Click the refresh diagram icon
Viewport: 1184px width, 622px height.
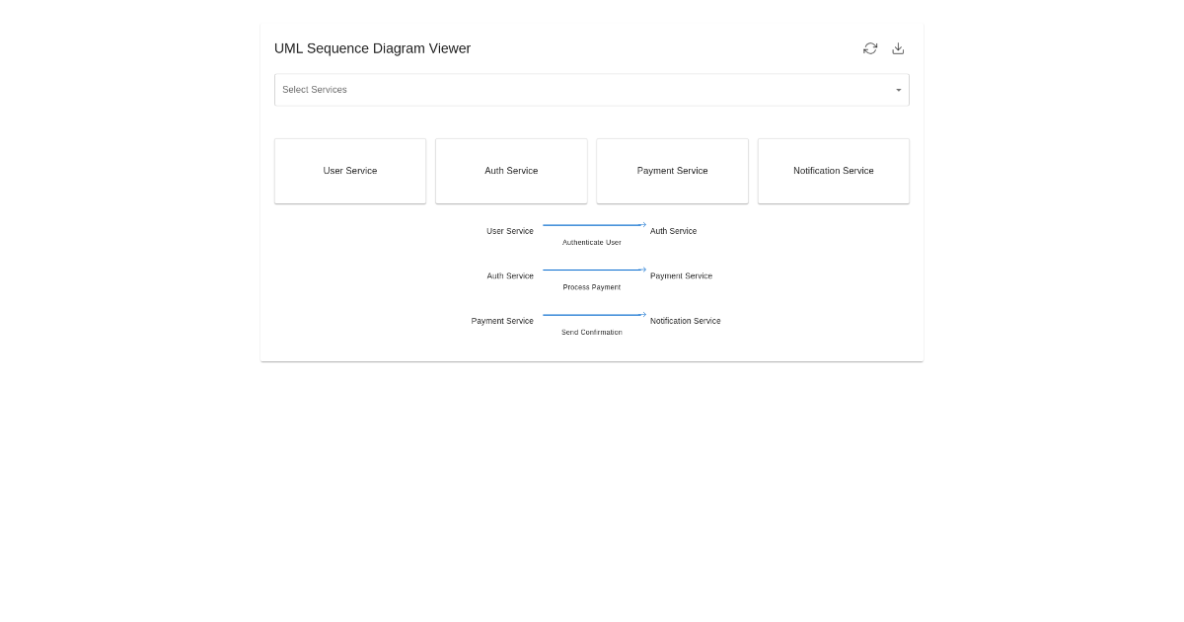tap(870, 48)
